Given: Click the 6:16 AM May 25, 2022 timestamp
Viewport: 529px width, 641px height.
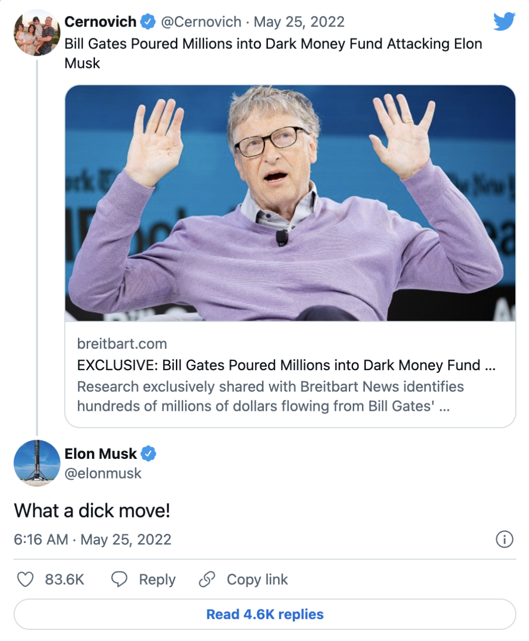Looking at the screenshot, I should [x=93, y=540].
